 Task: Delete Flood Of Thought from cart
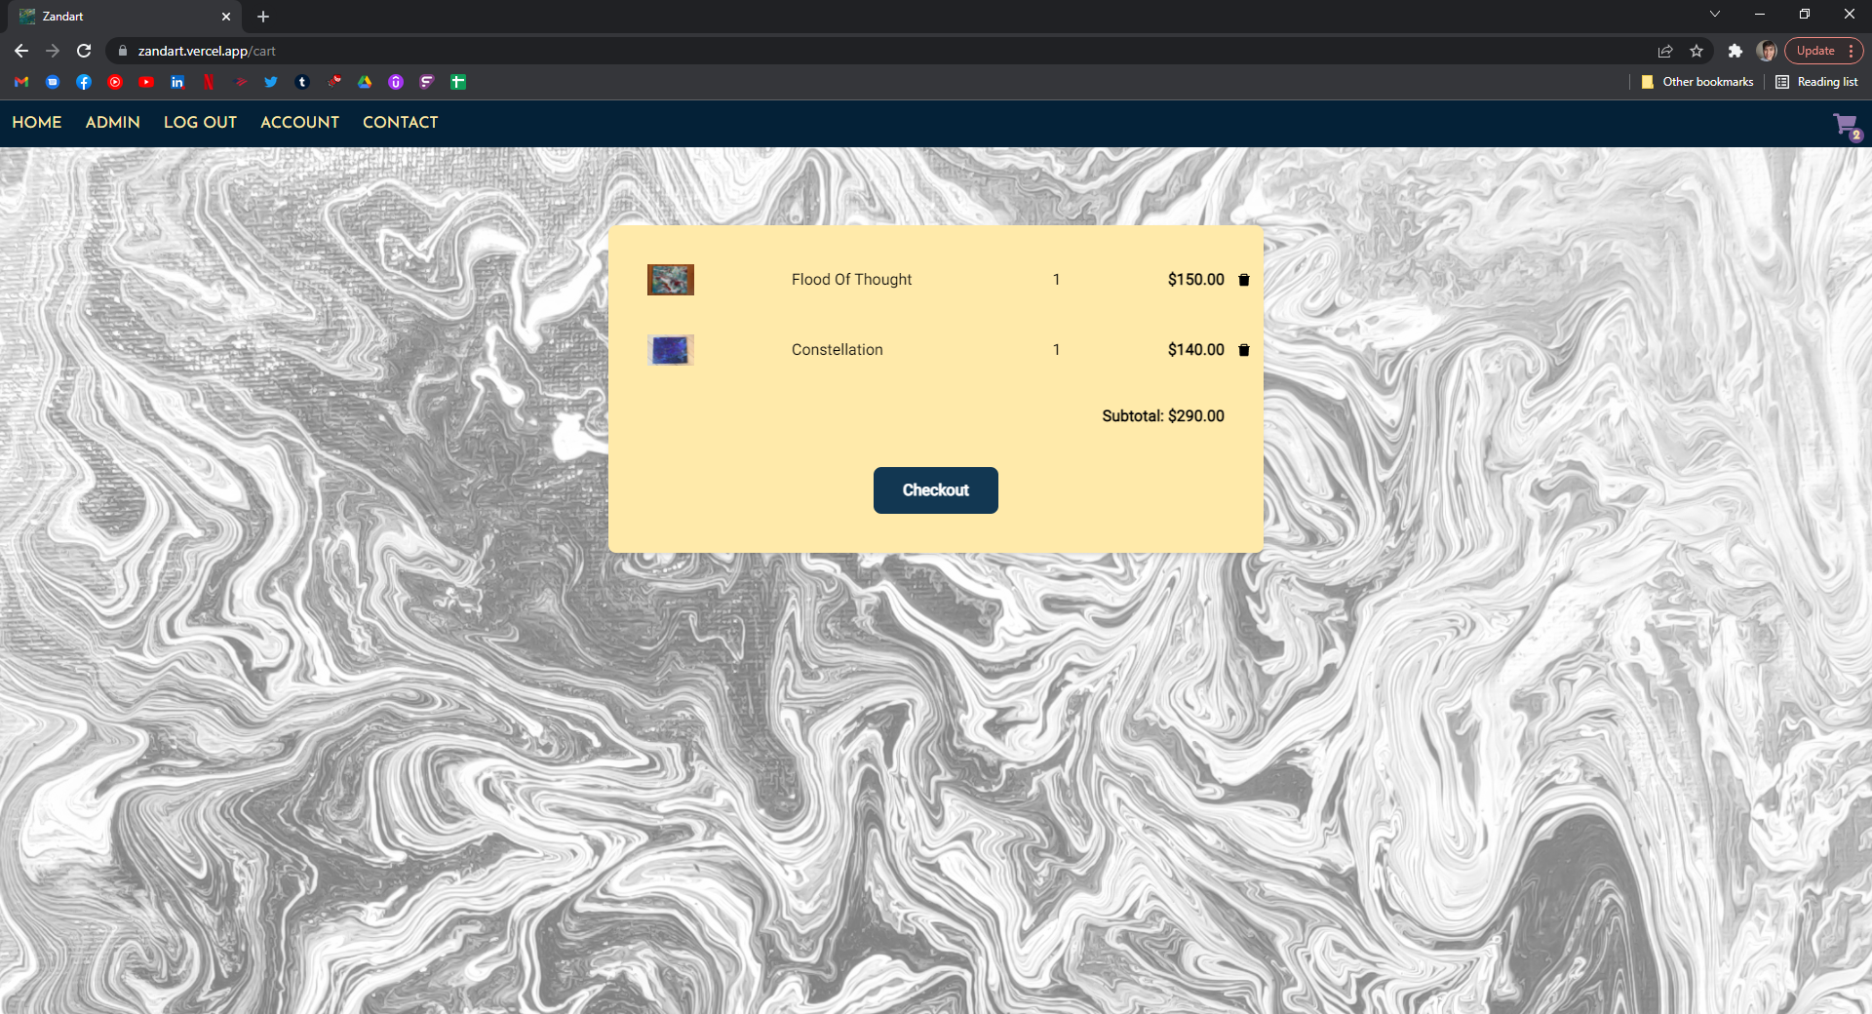coord(1243,280)
